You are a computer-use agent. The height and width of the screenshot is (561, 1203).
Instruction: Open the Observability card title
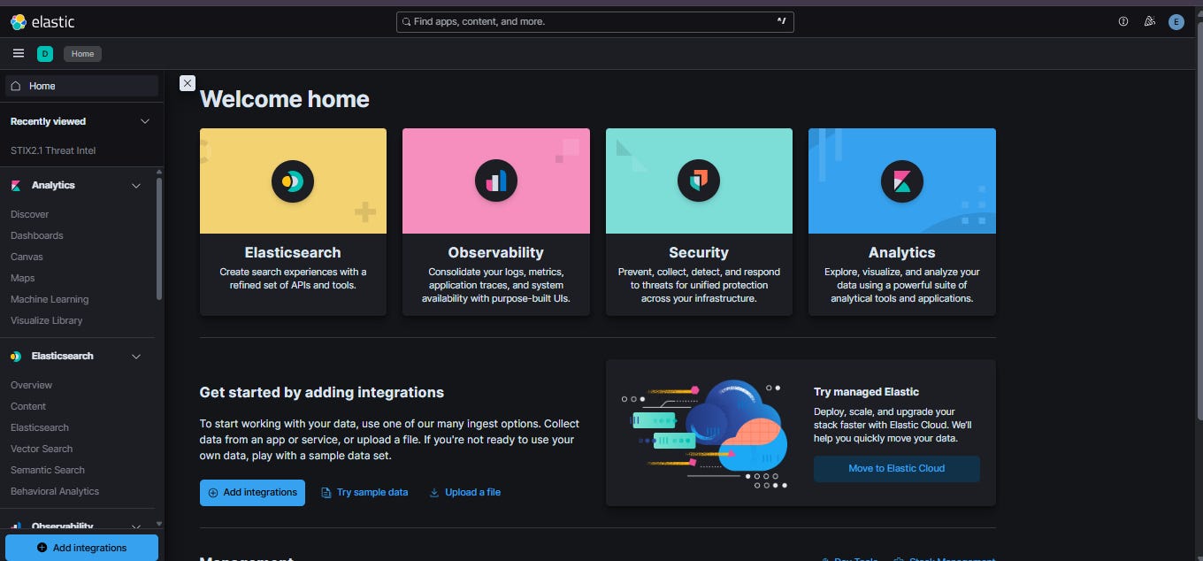coord(495,252)
